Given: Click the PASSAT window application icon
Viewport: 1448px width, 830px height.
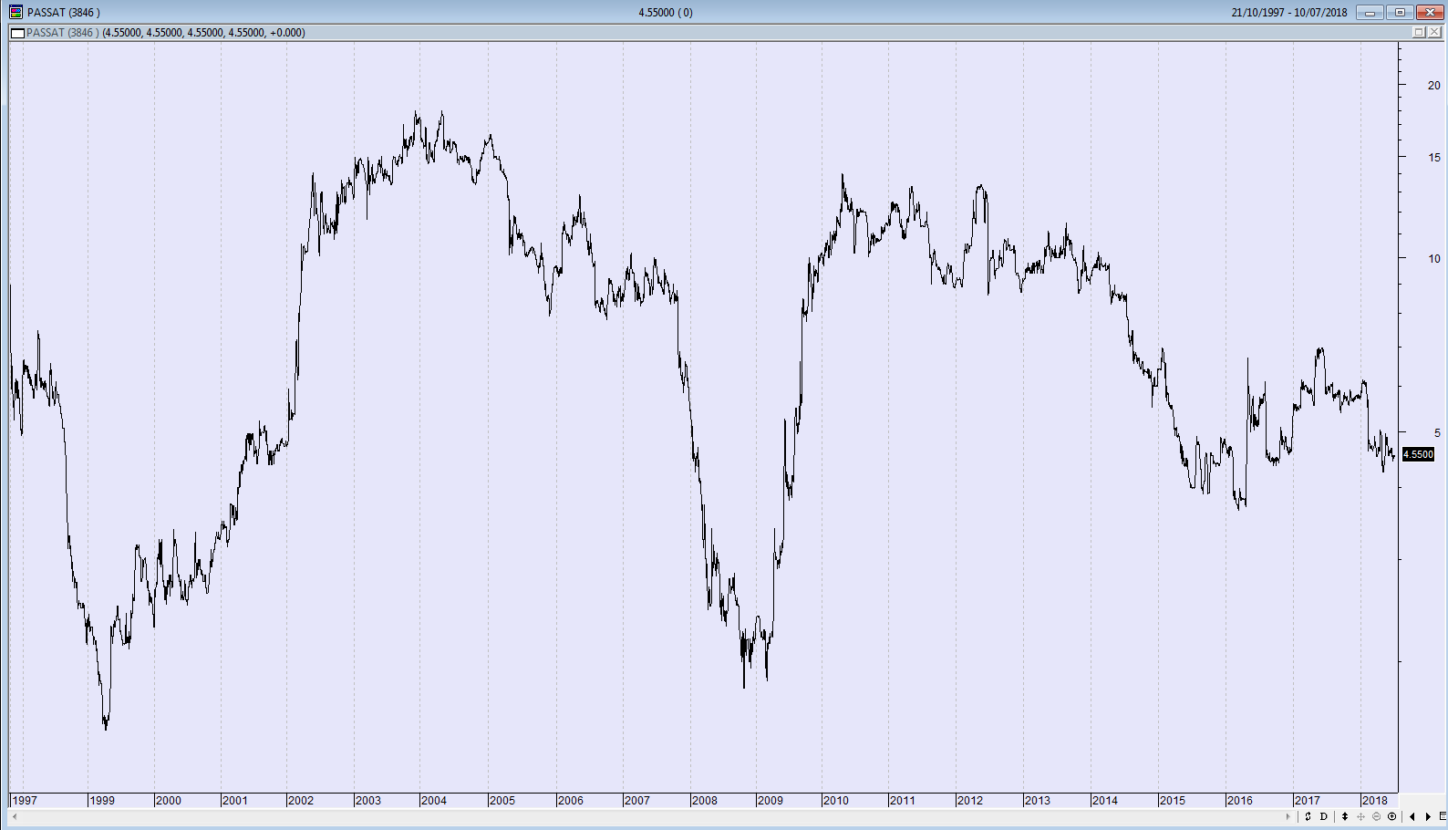Looking at the screenshot, I should (16, 12).
